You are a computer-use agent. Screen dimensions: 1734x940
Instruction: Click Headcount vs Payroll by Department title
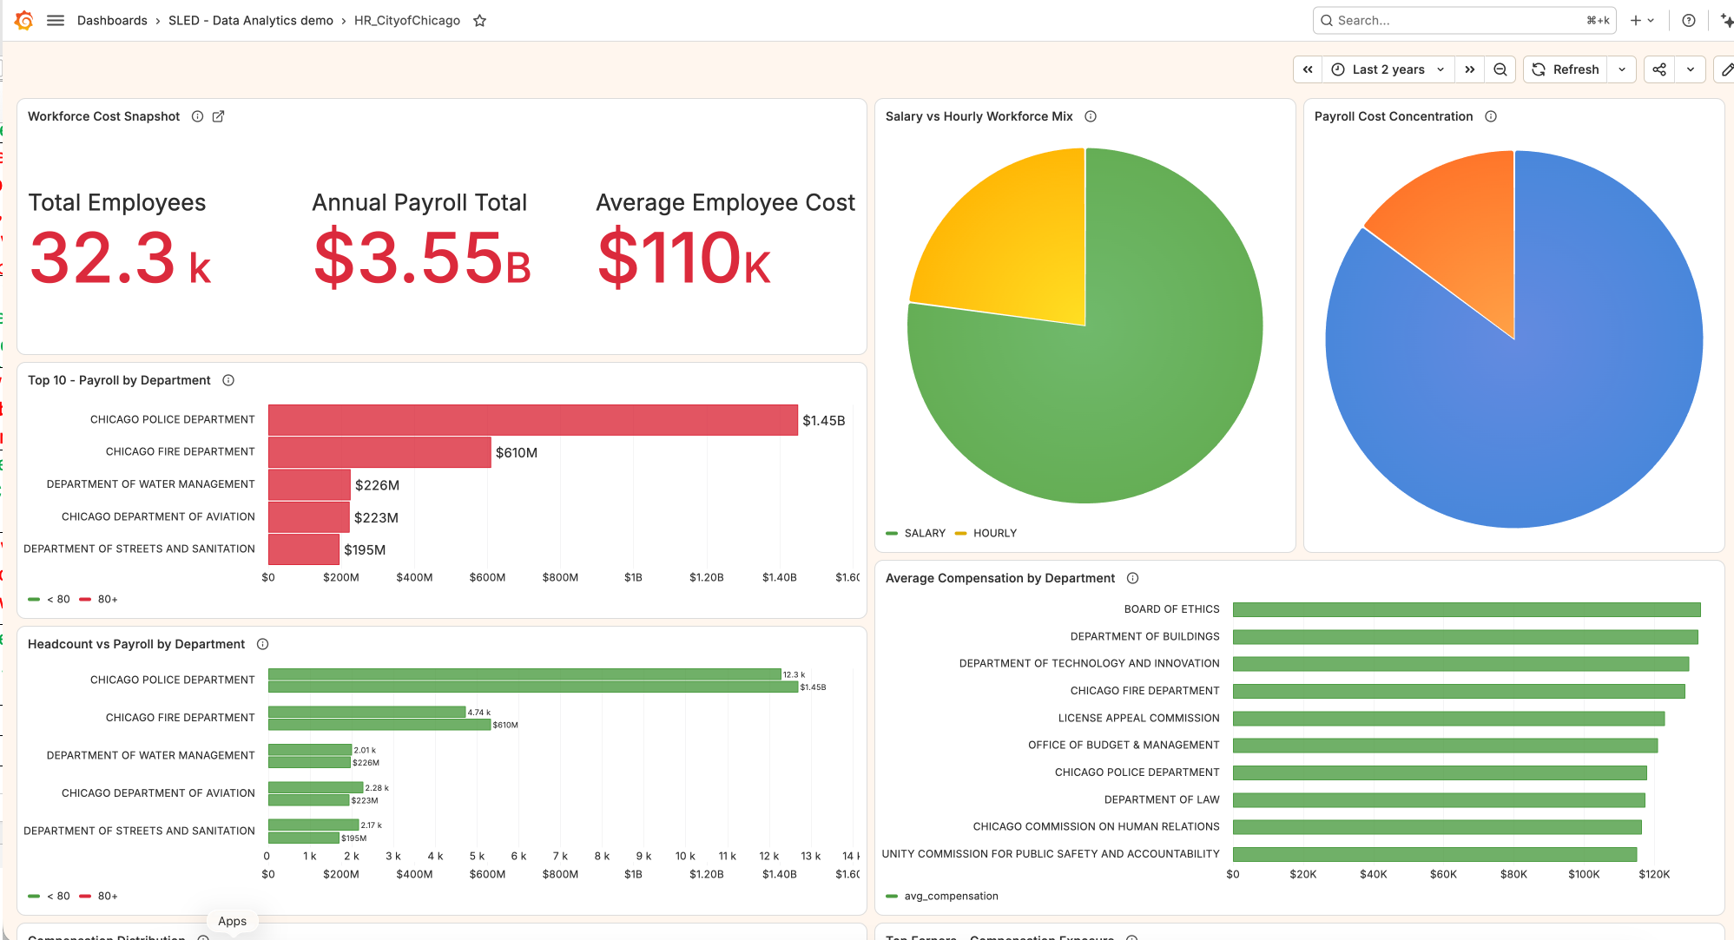coord(136,644)
